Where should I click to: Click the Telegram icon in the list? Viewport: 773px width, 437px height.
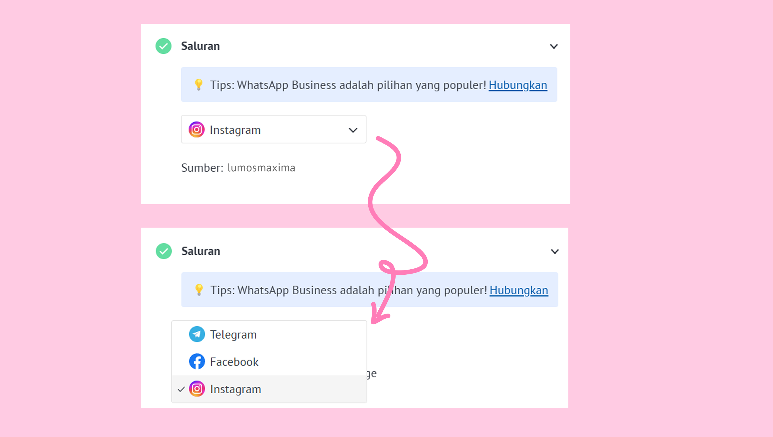pos(197,334)
